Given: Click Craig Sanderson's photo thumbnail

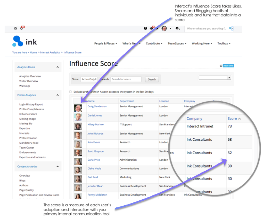Looking at the screenshot, I should (x=78, y=108).
